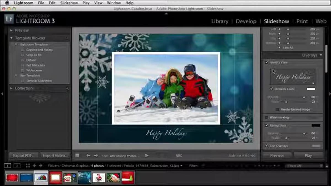Select the Happy Holidays text on slide
The width and height of the screenshot is (331, 186).
[x=166, y=133]
